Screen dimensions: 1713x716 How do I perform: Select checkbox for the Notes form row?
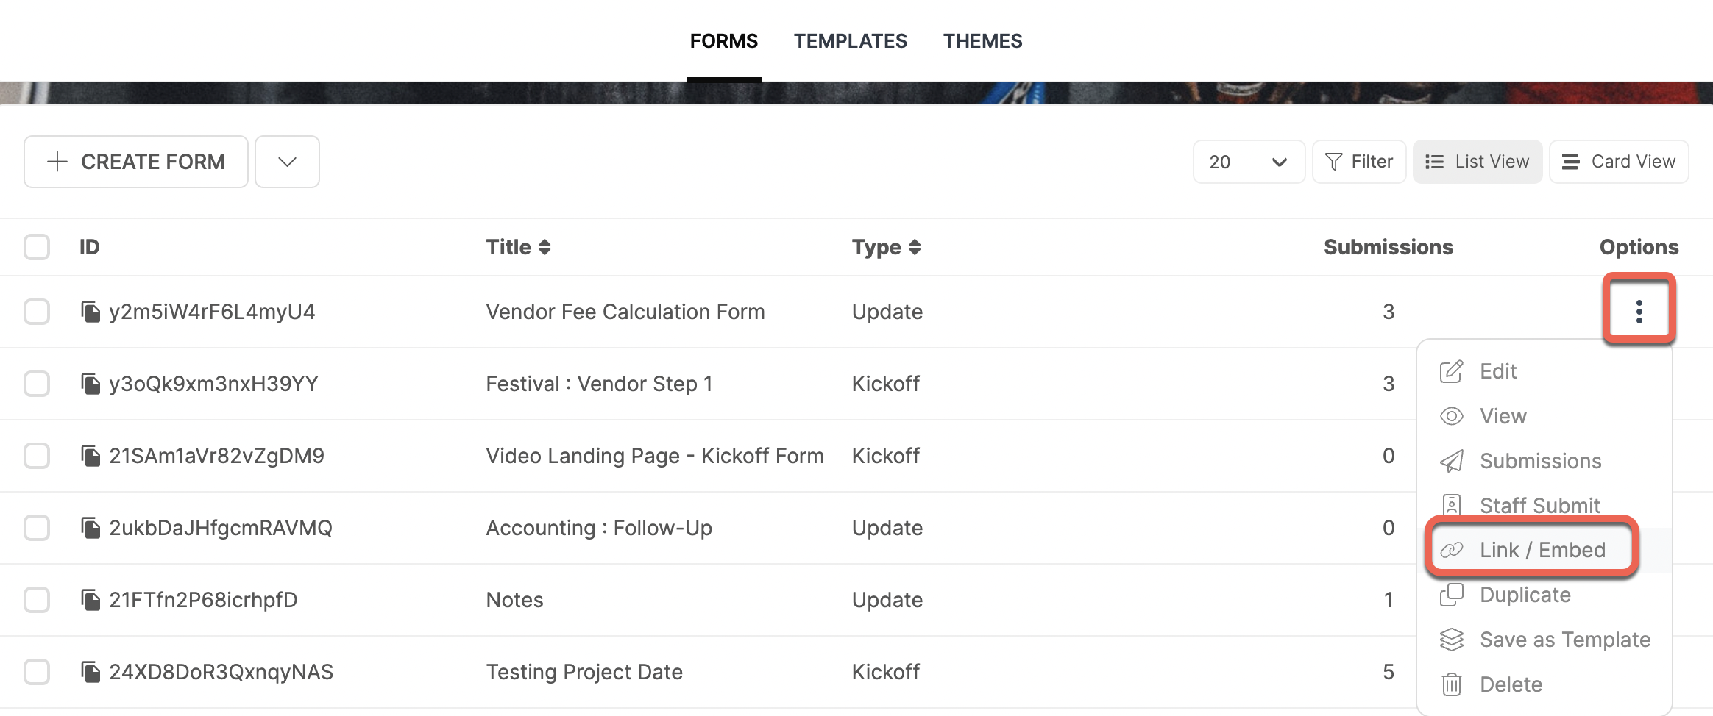click(x=37, y=600)
